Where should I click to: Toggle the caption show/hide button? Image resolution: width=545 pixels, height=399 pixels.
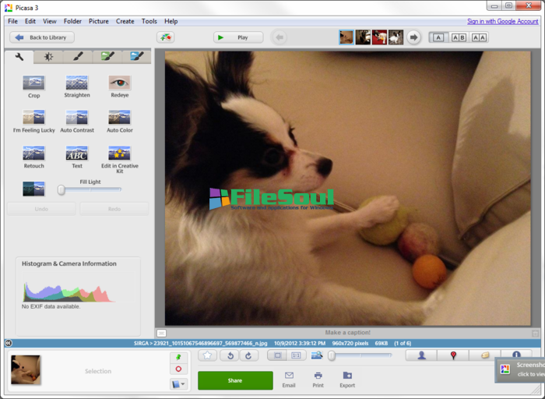tap(161, 333)
